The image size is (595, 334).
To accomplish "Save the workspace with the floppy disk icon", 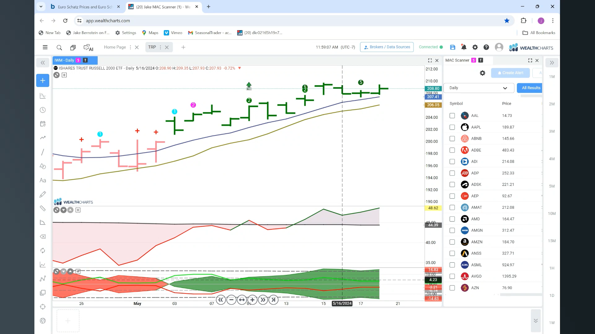I will (453, 47).
